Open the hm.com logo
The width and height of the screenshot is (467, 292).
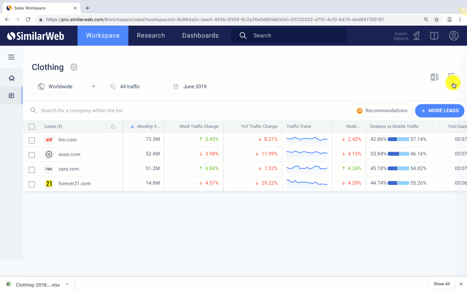point(49,140)
